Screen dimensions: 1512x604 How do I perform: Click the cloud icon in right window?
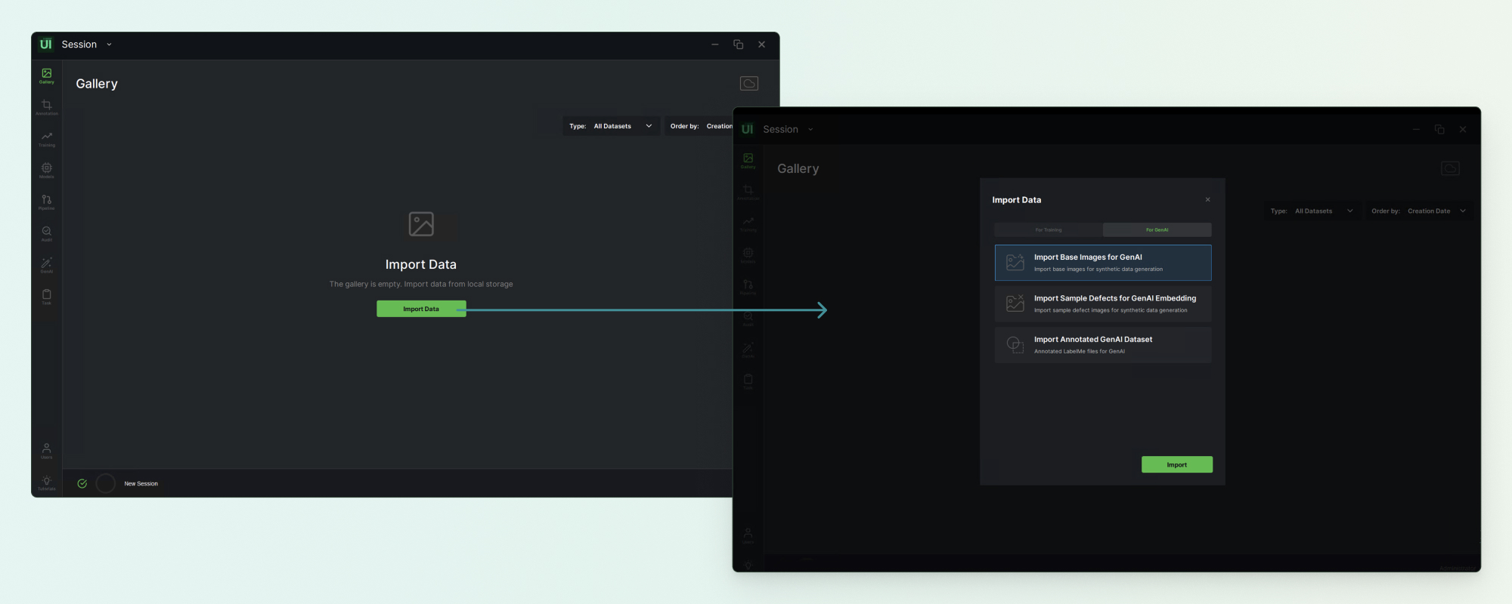coord(1450,168)
